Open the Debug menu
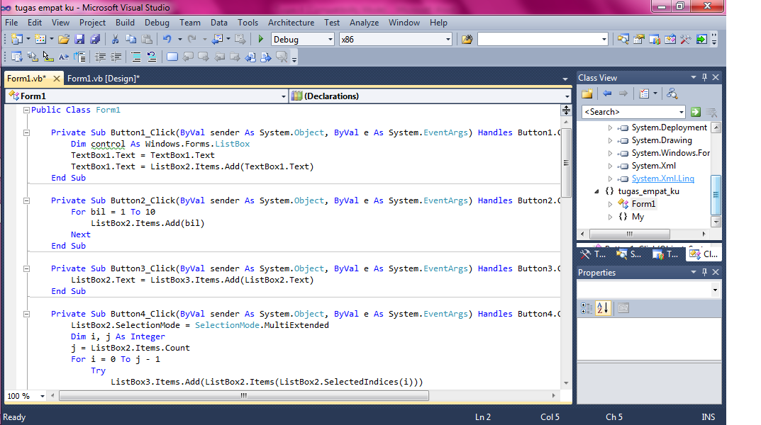The width and height of the screenshot is (761, 425). coord(157,23)
